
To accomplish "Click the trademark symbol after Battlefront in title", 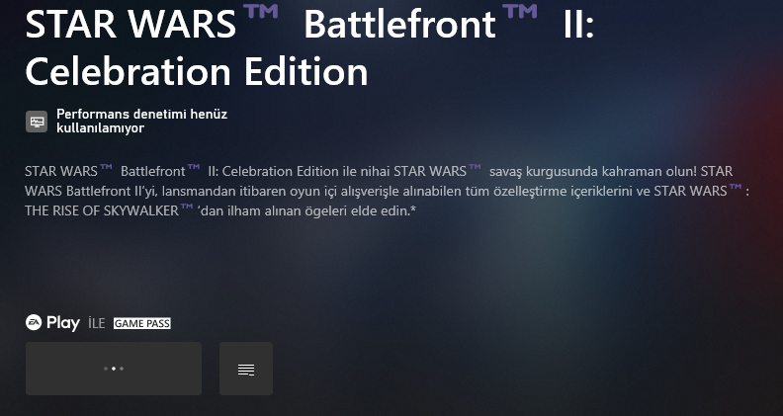I will click(x=520, y=11).
